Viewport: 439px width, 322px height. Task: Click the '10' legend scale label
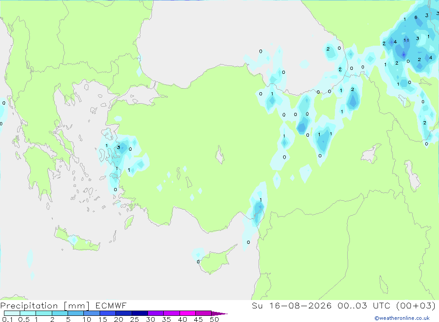click(x=87, y=319)
